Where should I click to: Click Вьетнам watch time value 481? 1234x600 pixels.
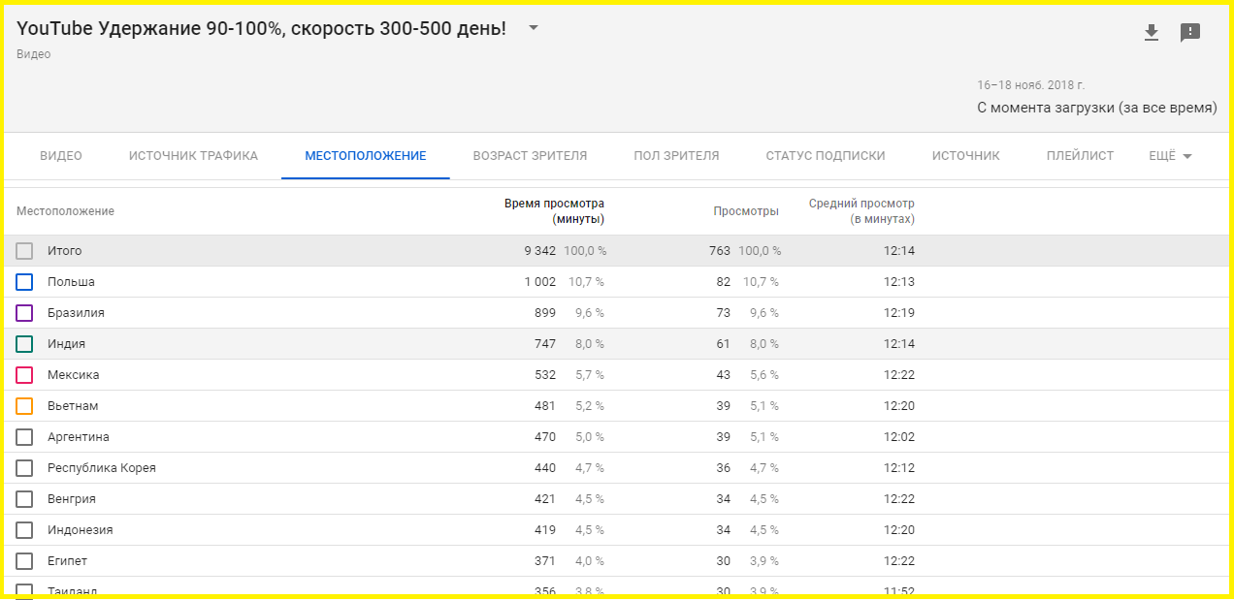point(545,406)
